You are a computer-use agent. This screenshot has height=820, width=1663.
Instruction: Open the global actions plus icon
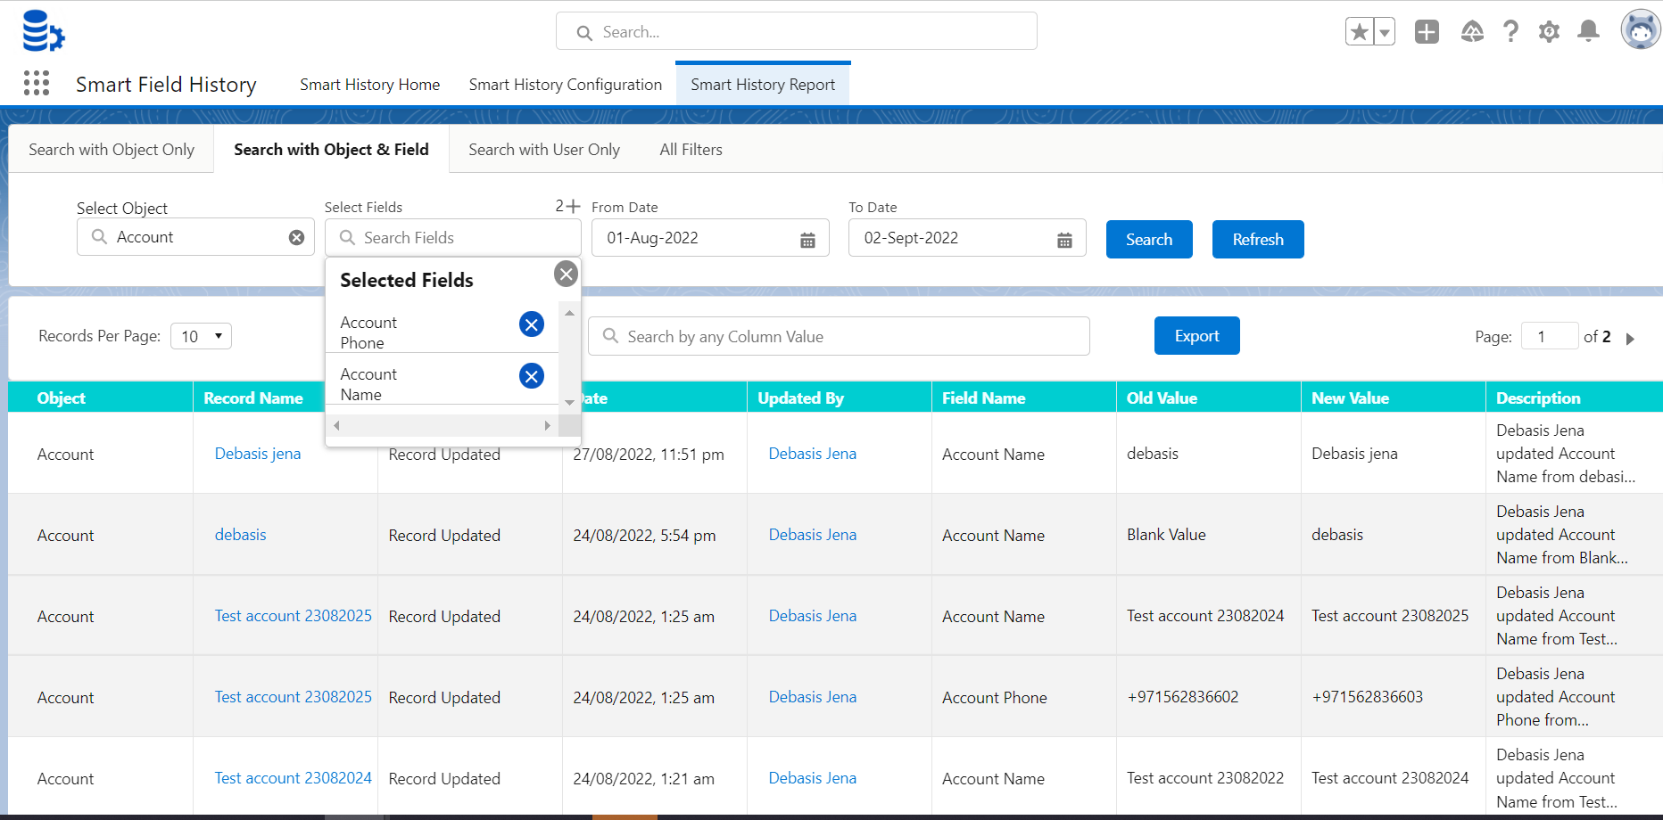[x=1427, y=32]
